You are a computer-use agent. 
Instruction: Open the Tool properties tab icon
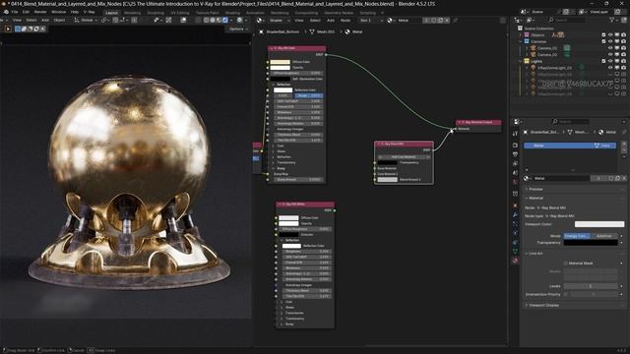tap(516, 134)
